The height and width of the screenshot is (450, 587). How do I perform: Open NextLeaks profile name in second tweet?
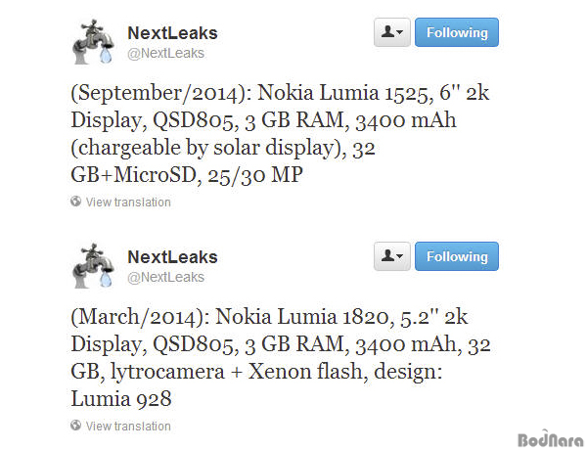coord(172,257)
